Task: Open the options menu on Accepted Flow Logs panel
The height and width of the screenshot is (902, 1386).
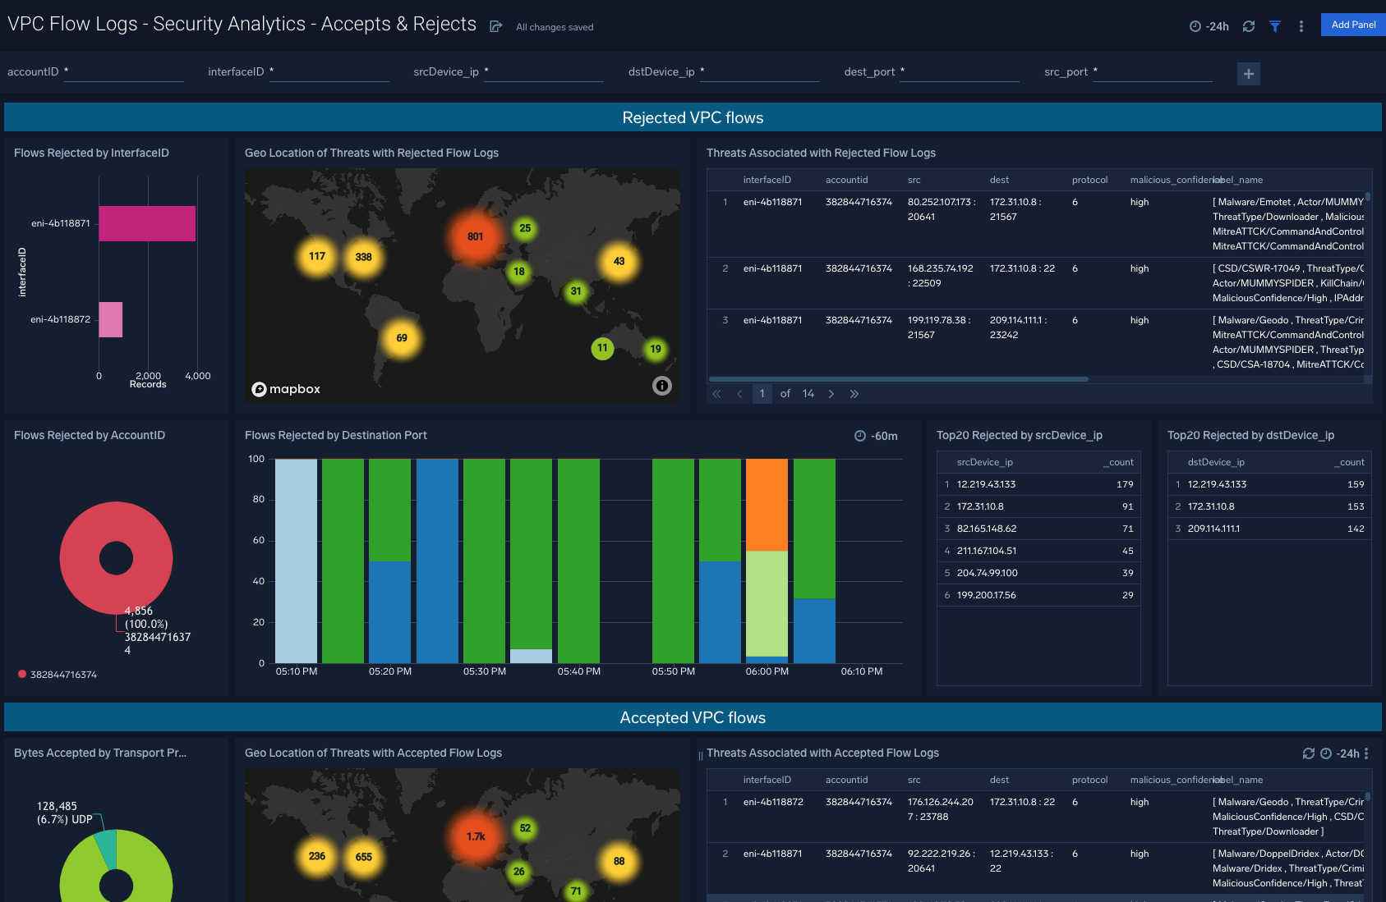Action: (x=1367, y=753)
